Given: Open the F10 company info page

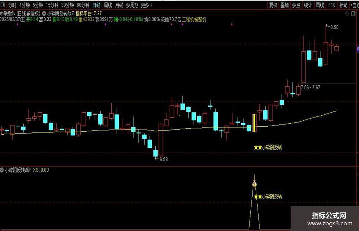Looking at the screenshot, I should [332, 5].
